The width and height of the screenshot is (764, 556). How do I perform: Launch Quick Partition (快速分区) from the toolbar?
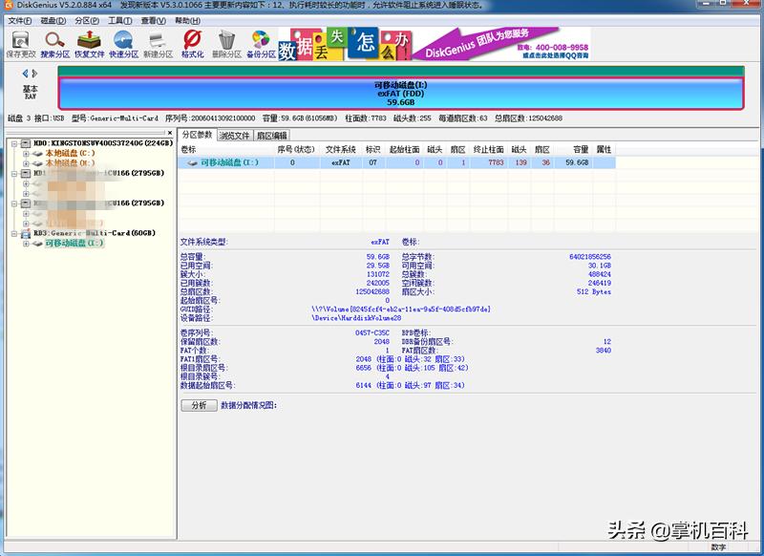[x=125, y=40]
